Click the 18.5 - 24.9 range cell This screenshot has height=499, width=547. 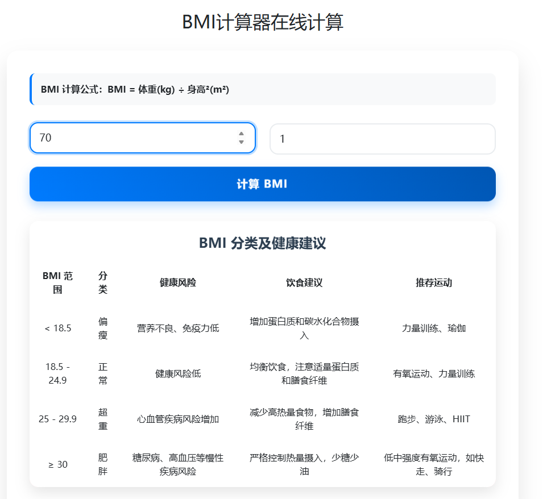tap(57, 373)
